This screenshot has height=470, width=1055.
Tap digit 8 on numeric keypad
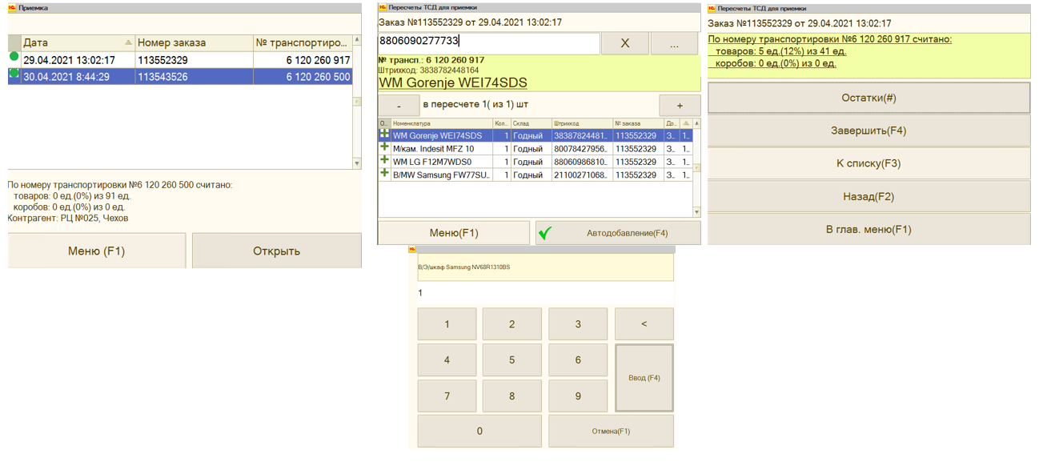point(512,396)
